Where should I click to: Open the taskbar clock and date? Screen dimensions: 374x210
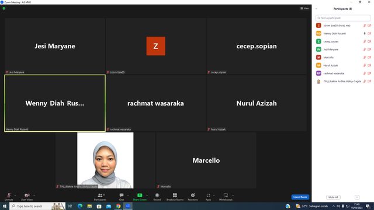[357, 206]
